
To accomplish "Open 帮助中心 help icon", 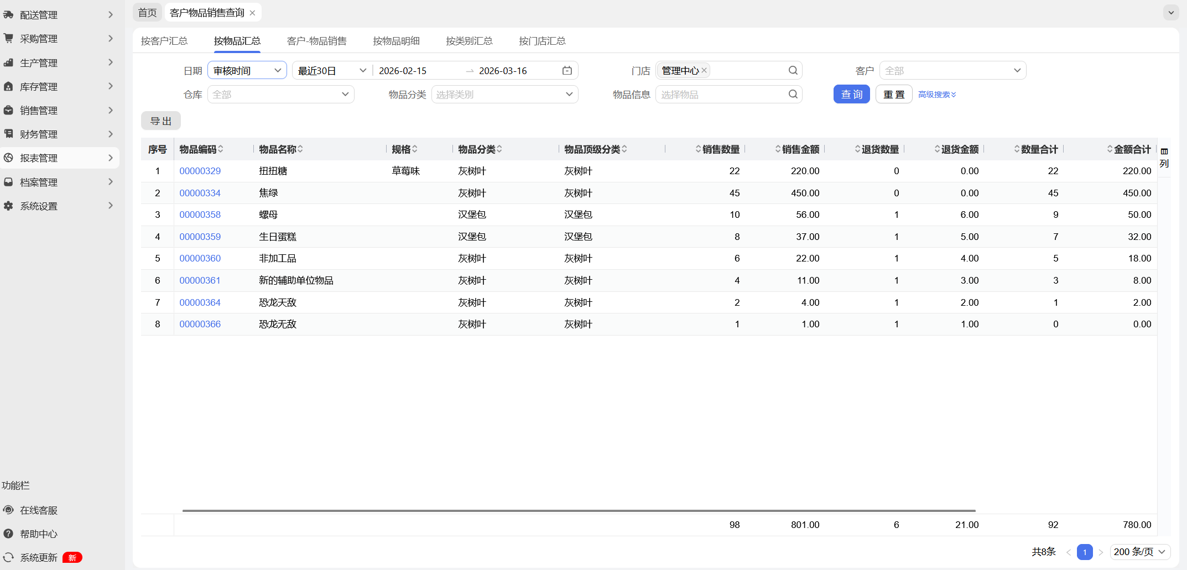I will click(x=8, y=534).
